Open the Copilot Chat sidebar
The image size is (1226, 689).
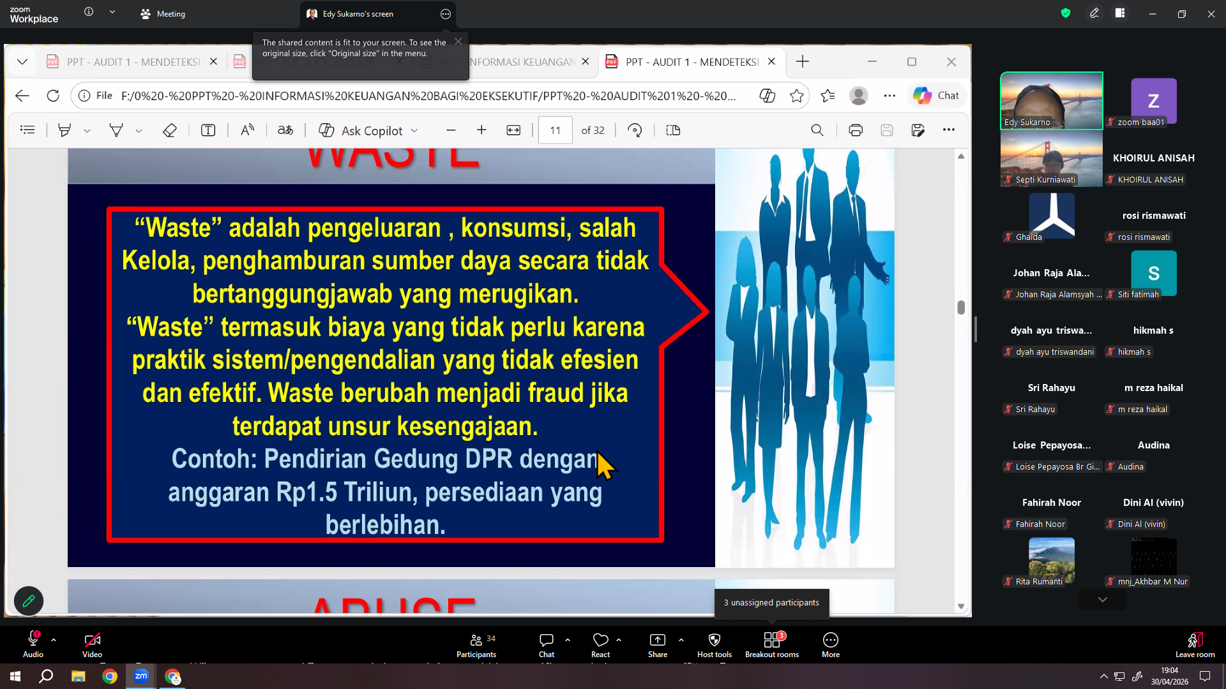pos(936,96)
